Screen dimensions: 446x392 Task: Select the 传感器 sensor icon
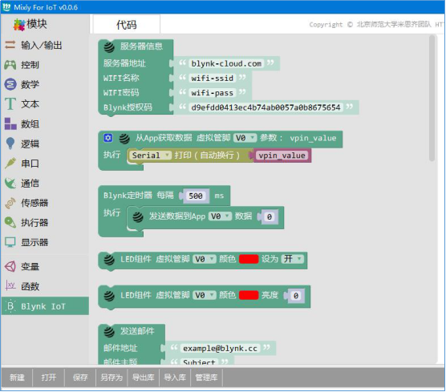pyautogui.click(x=10, y=203)
